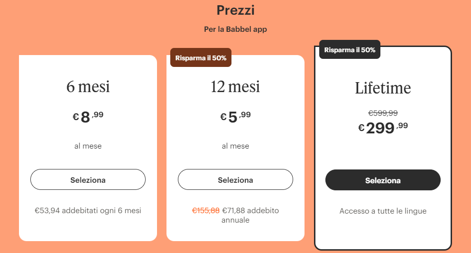Click the crossed-out €155,88 annual price
This screenshot has height=253, width=471.
click(x=206, y=210)
